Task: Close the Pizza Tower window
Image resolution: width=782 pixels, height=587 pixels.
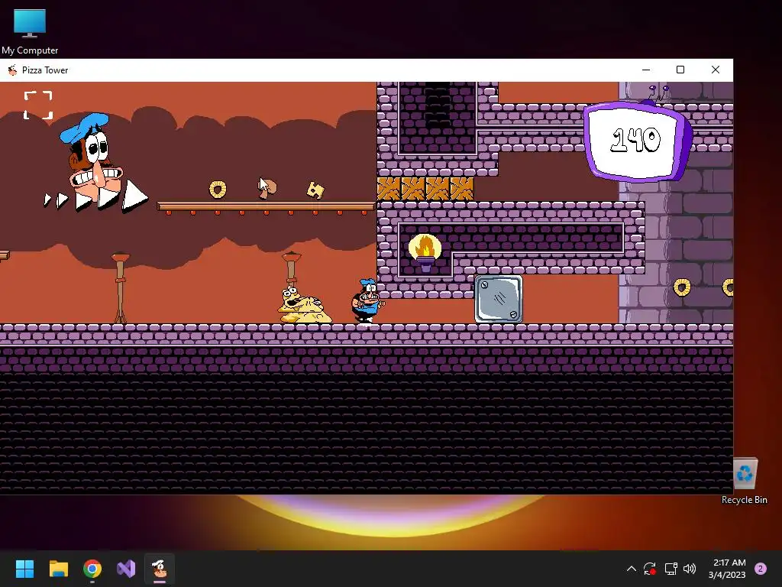Action: point(715,70)
